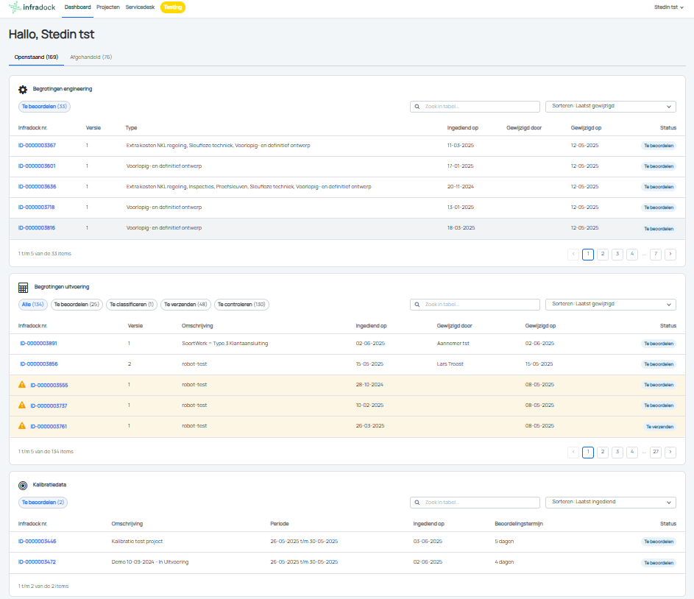Open the Dashboard menu item

(77, 7)
